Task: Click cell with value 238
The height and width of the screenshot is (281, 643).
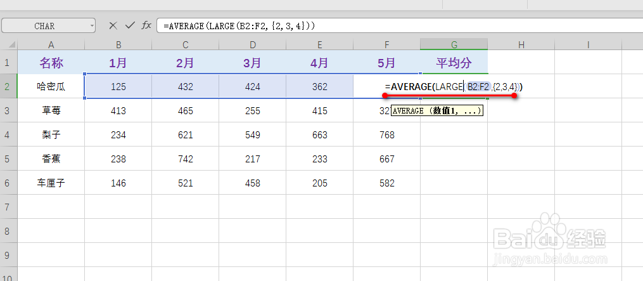Action: 118,159
